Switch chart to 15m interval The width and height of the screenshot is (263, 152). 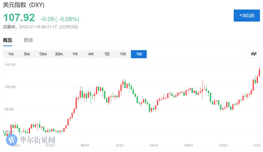point(43,54)
